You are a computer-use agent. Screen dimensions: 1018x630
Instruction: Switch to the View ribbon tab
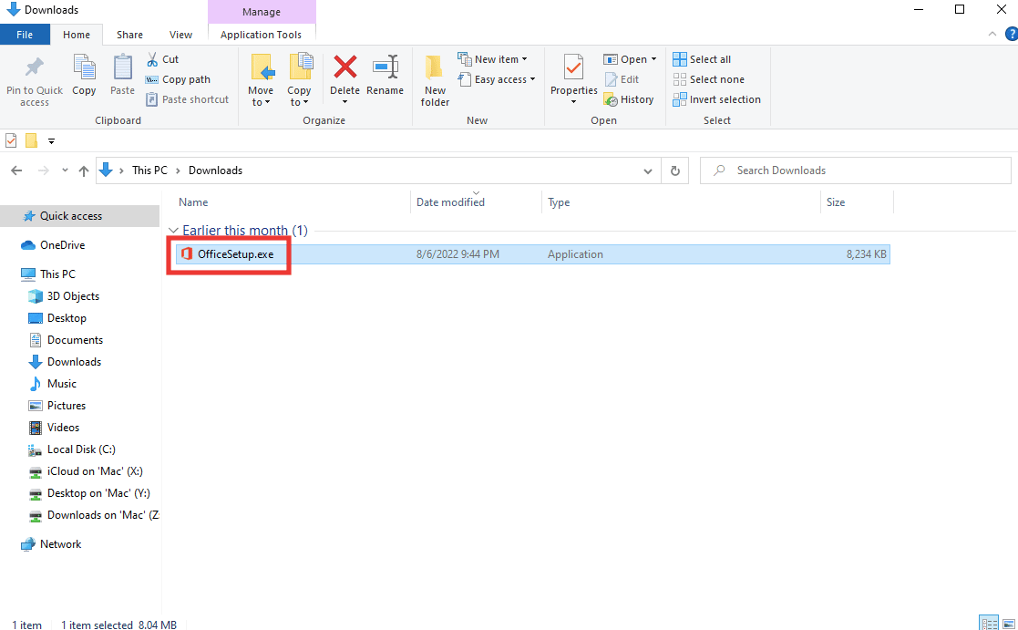coord(180,33)
